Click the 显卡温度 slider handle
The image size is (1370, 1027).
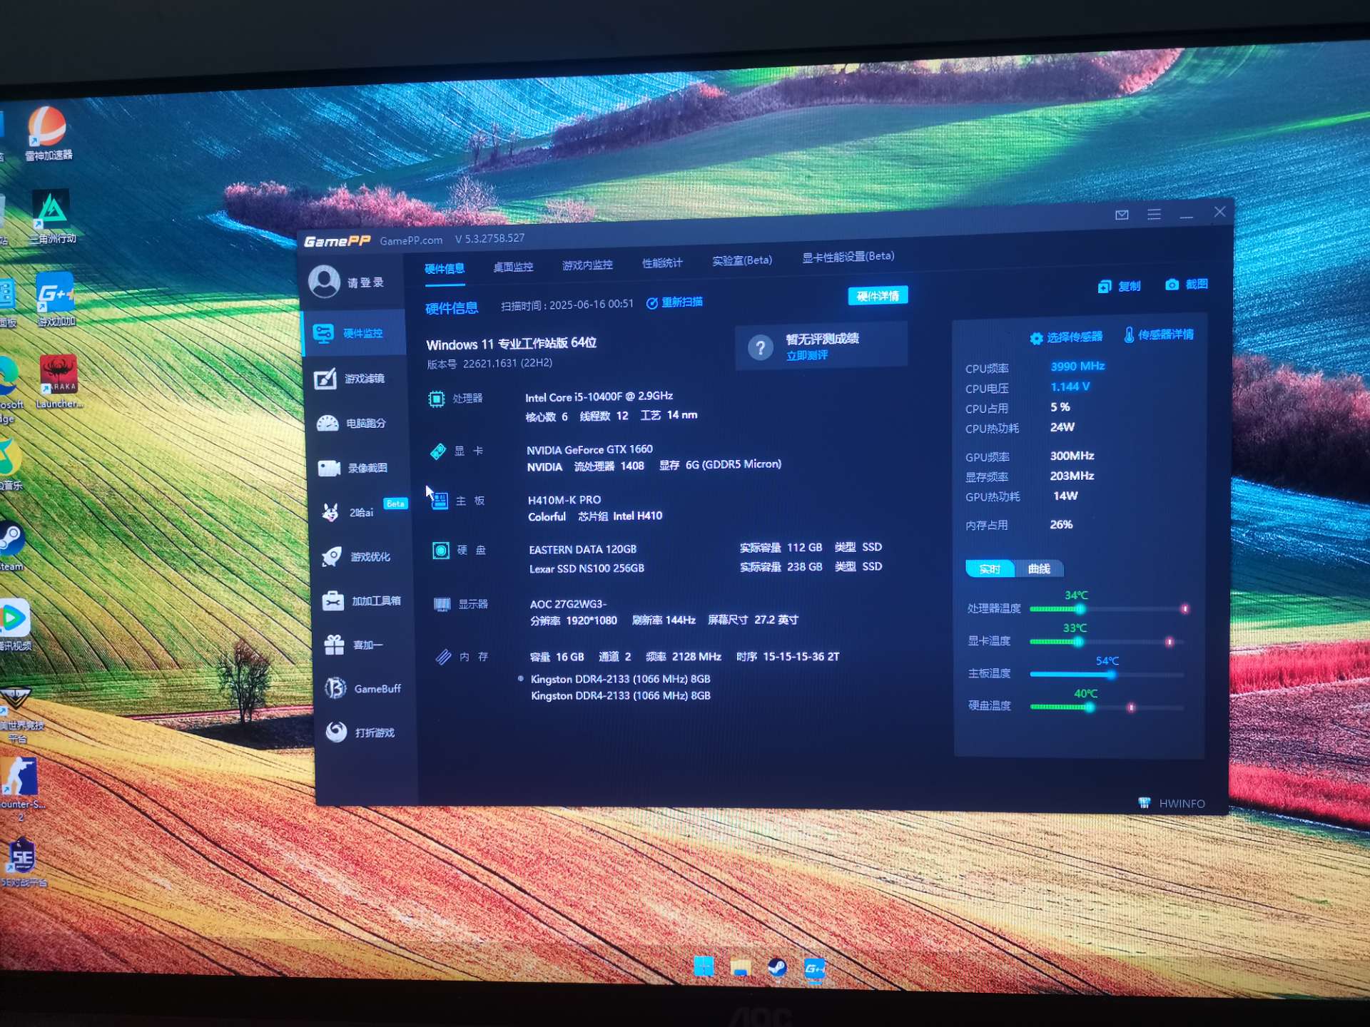[x=1078, y=642]
